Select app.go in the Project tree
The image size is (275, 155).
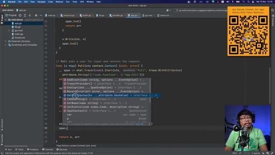[18, 23]
